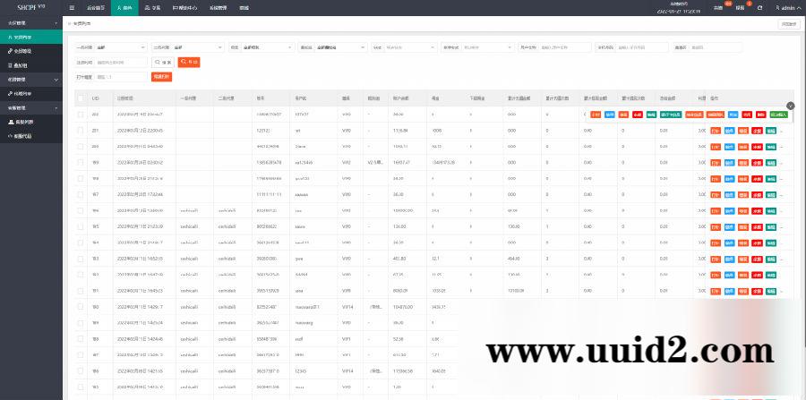Click the hamburger icon to collapse the sidebar

(72, 7)
